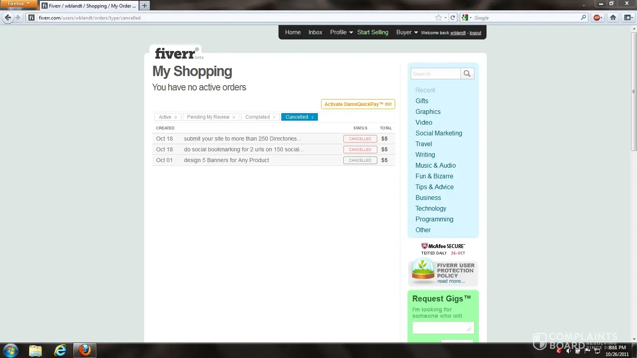Click Activate DamnQuickPay button
The image size is (637, 358).
[x=358, y=104]
